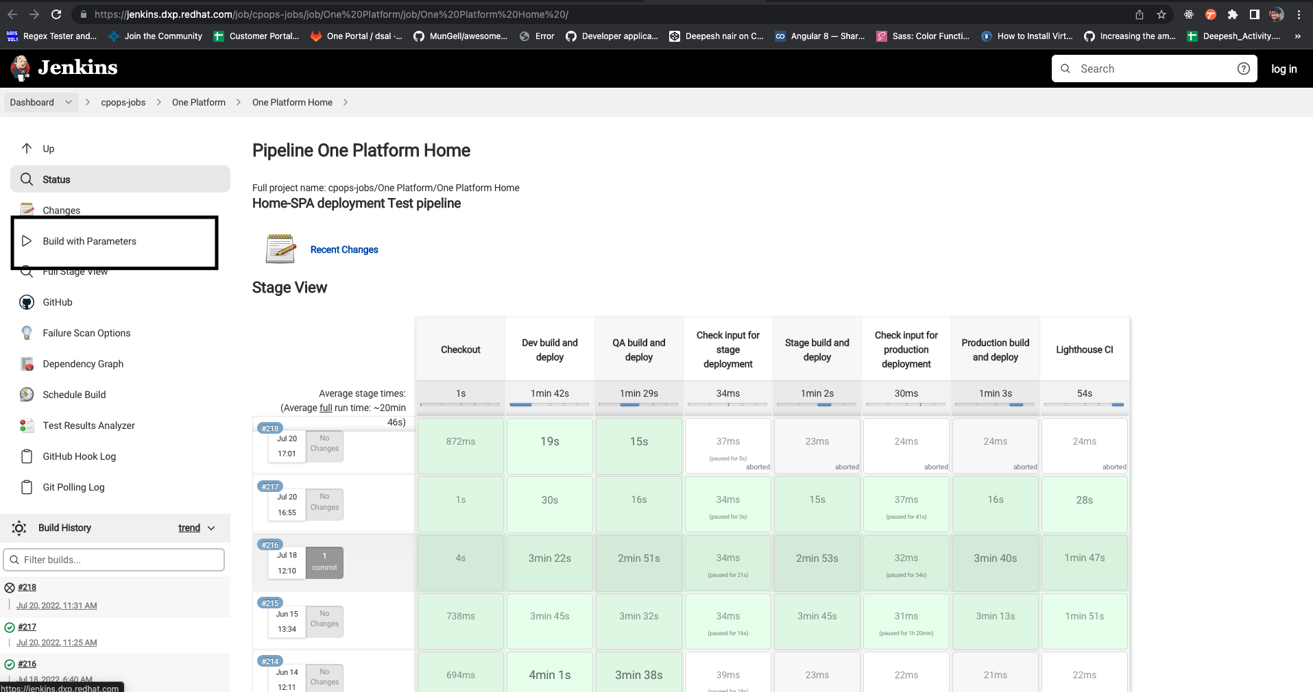Open build #217 in Build History
1313x692 pixels.
[x=27, y=627]
